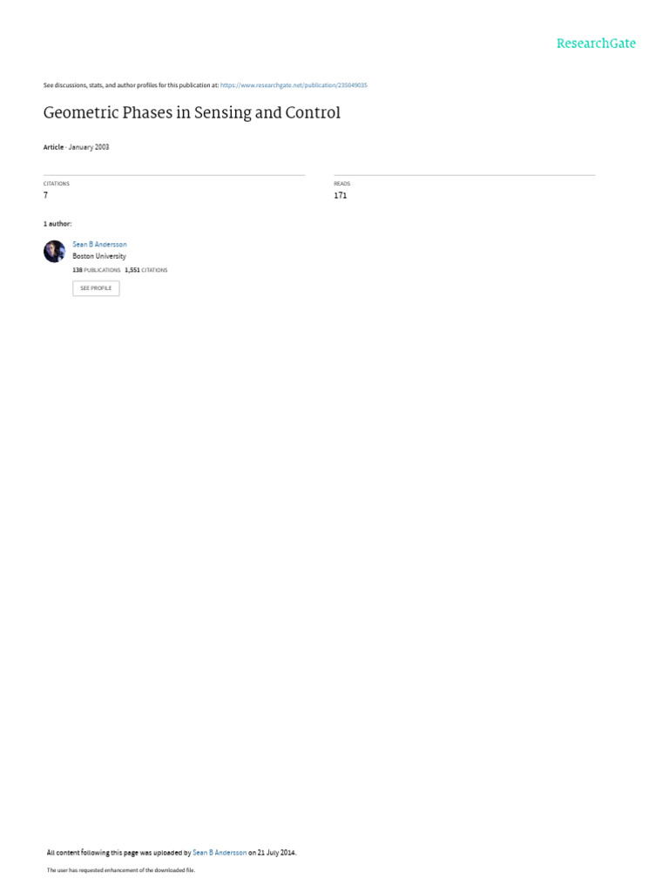
Task: Click the ResearchGate logo
Action: click(596, 44)
